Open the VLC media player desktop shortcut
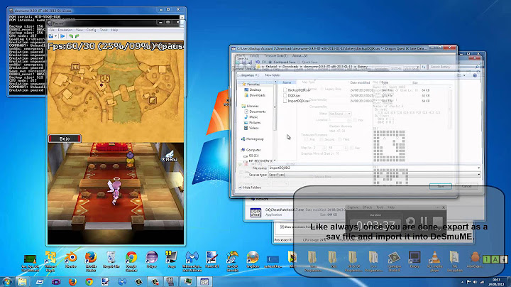511x287 pixels. point(434,260)
